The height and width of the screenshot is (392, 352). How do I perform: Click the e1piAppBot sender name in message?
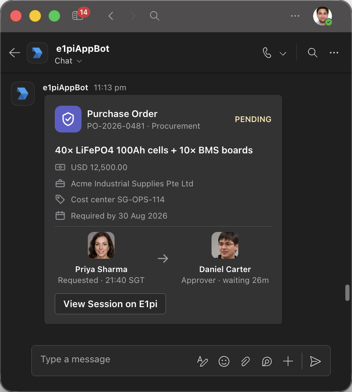tap(66, 88)
